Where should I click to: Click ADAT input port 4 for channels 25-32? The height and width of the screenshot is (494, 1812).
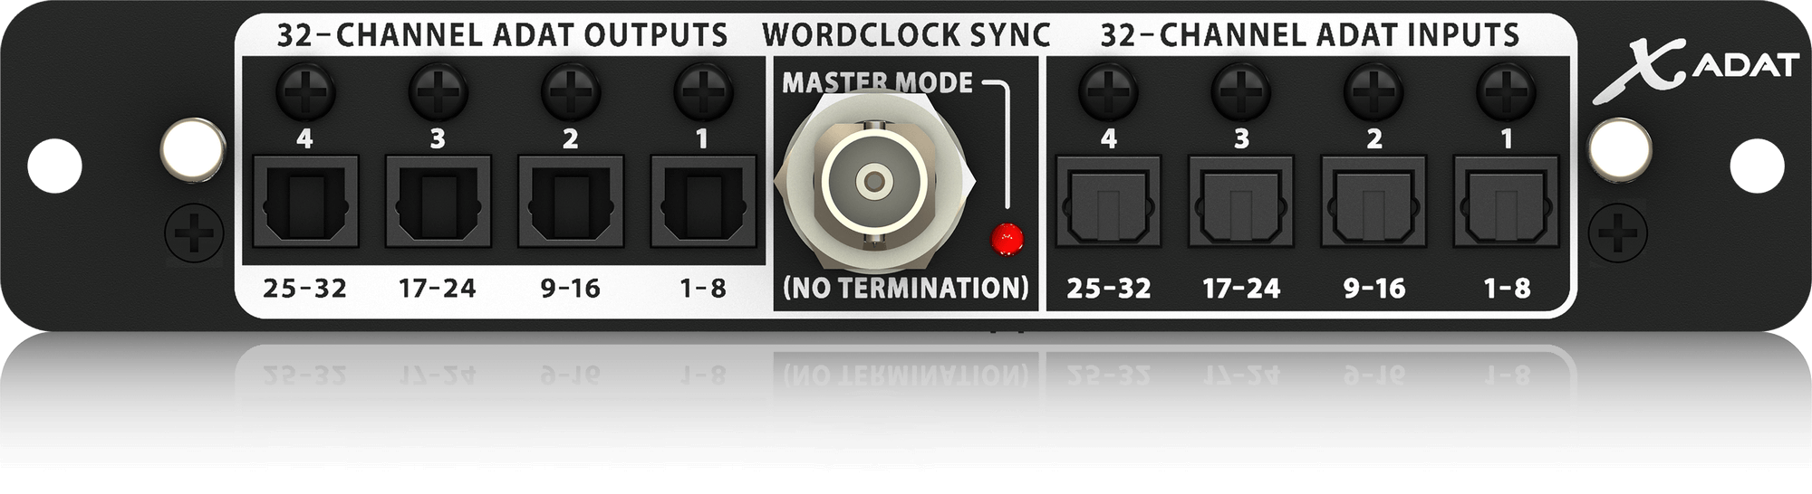coord(1108,202)
